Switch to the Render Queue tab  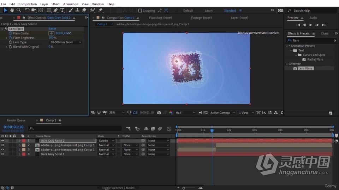pos(16,120)
